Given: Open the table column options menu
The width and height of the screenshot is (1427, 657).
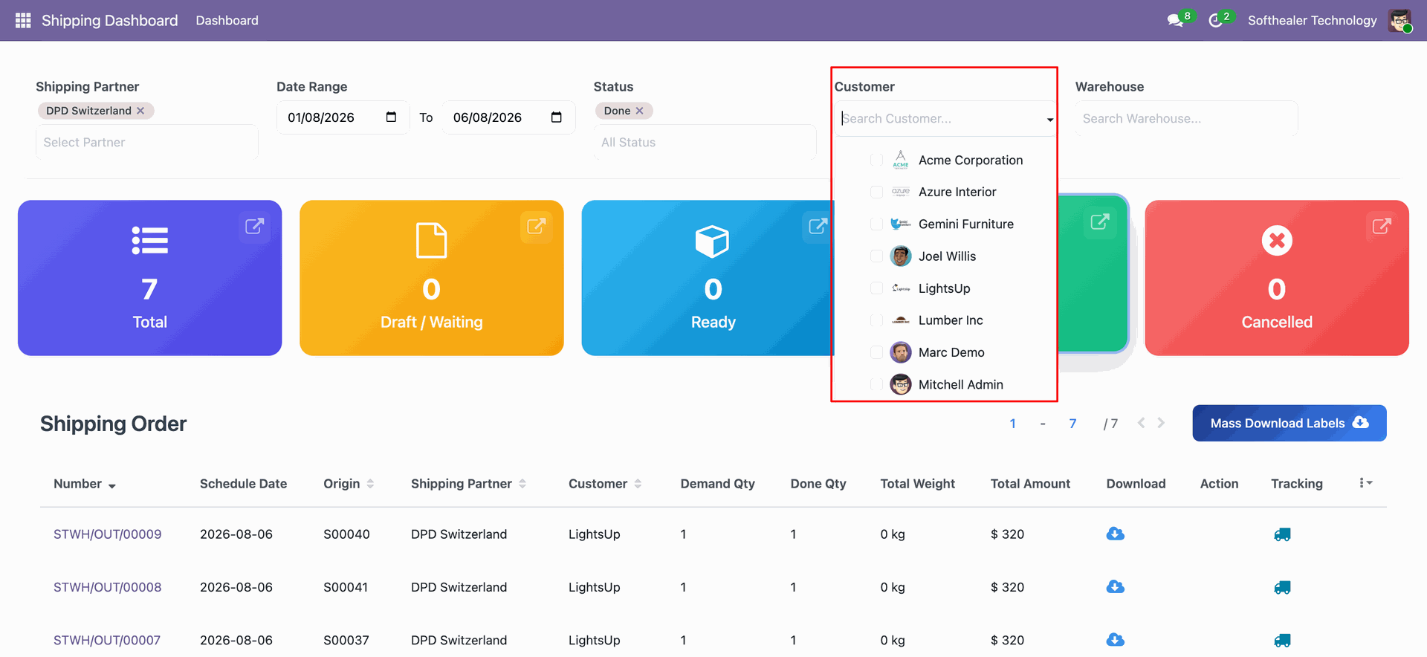Looking at the screenshot, I should pyautogui.click(x=1365, y=483).
